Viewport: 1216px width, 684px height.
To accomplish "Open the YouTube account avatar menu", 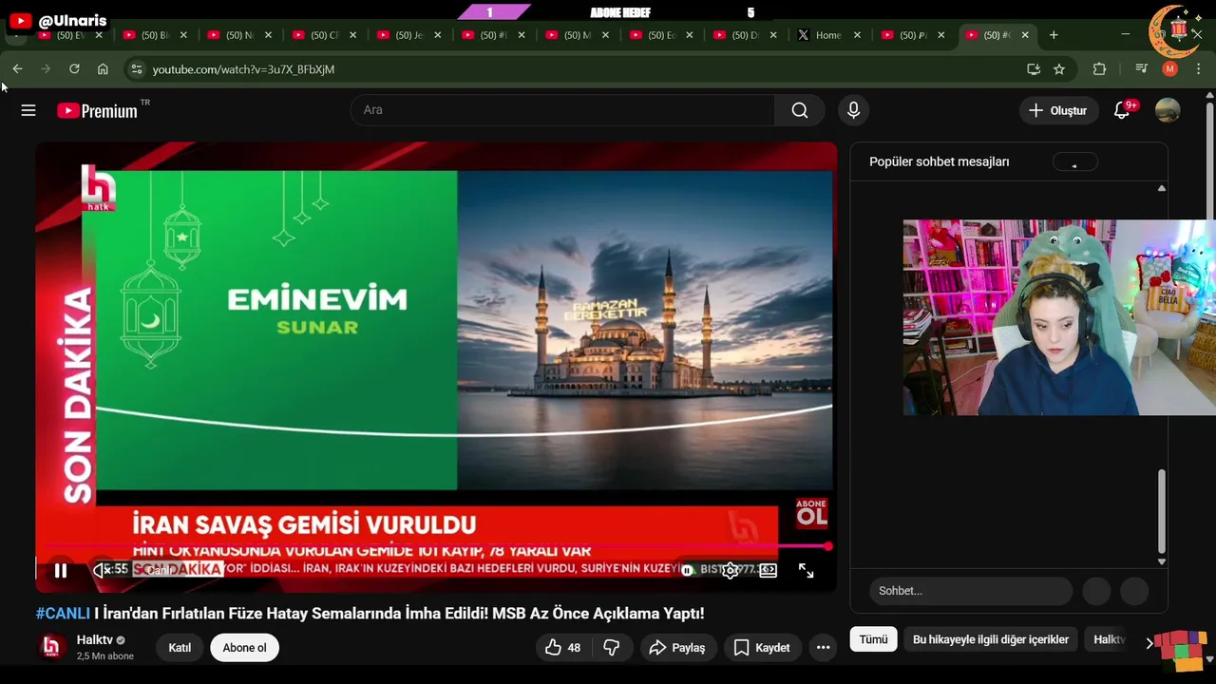I will click(x=1168, y=110).
